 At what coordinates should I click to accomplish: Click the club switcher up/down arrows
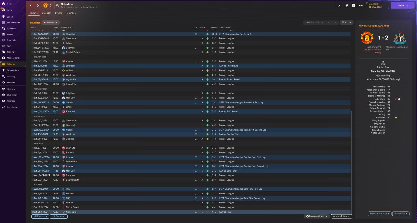50,6
